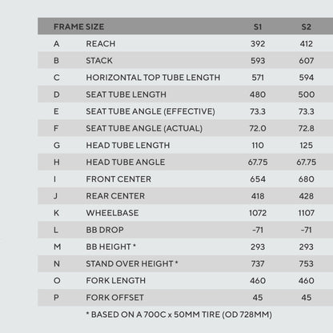The image size is (333, 333).
Task: Select FRONT CENTER value 654
Action: 258,179
